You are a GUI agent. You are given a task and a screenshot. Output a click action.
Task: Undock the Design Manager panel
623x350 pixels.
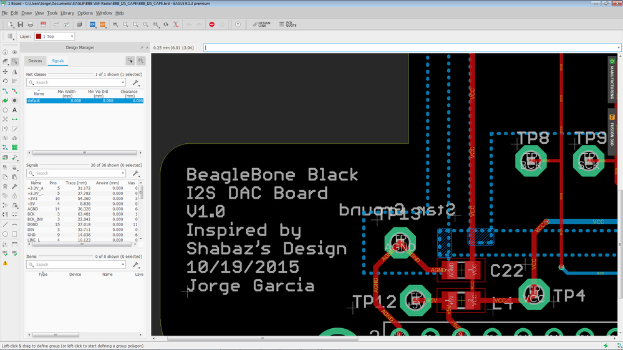pyautogui.click(x=142, y=47)
